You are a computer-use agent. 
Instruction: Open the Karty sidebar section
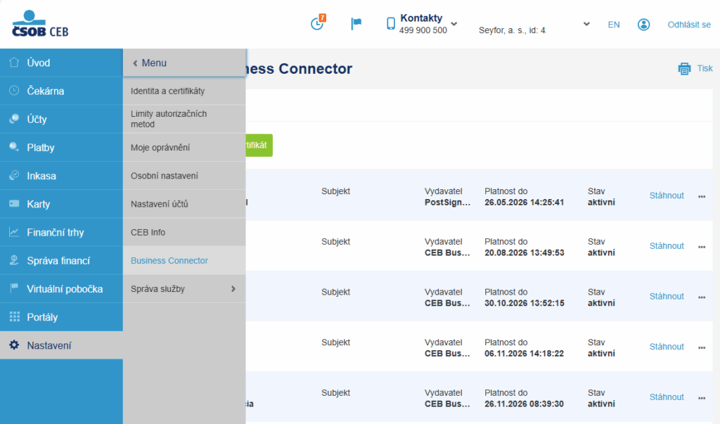[38, 204]
